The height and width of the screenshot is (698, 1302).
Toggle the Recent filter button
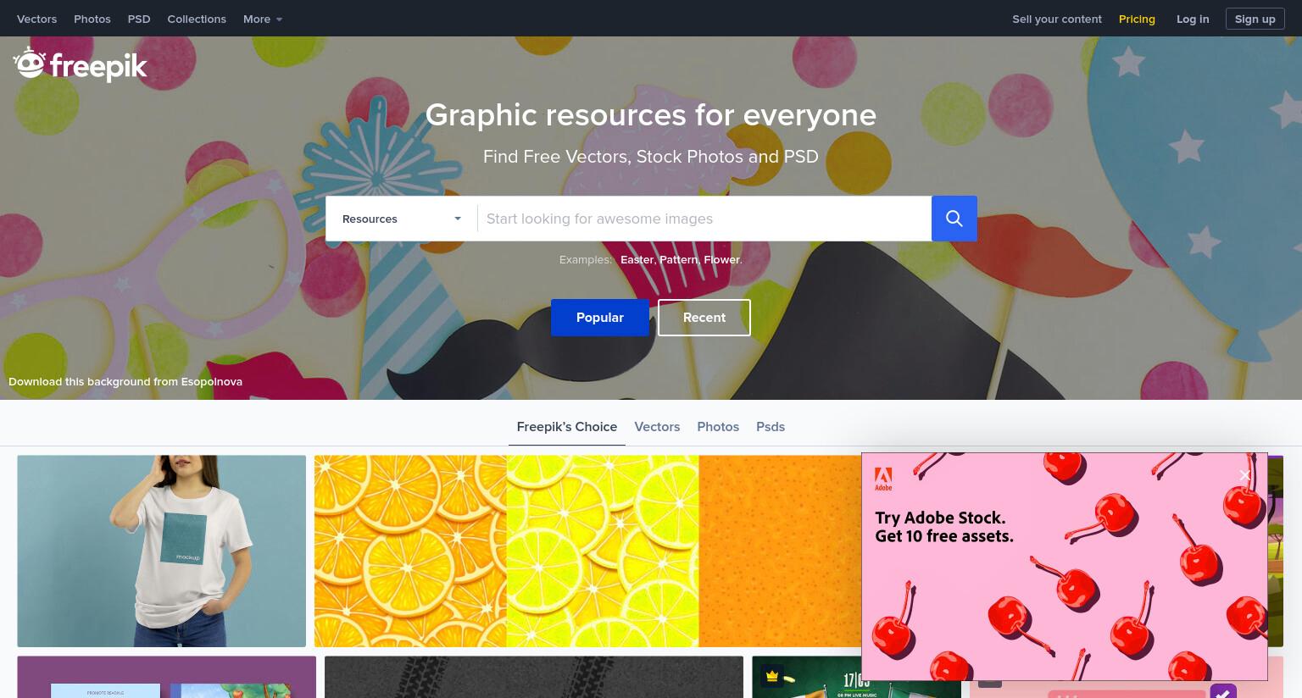[x=704, y=318]
